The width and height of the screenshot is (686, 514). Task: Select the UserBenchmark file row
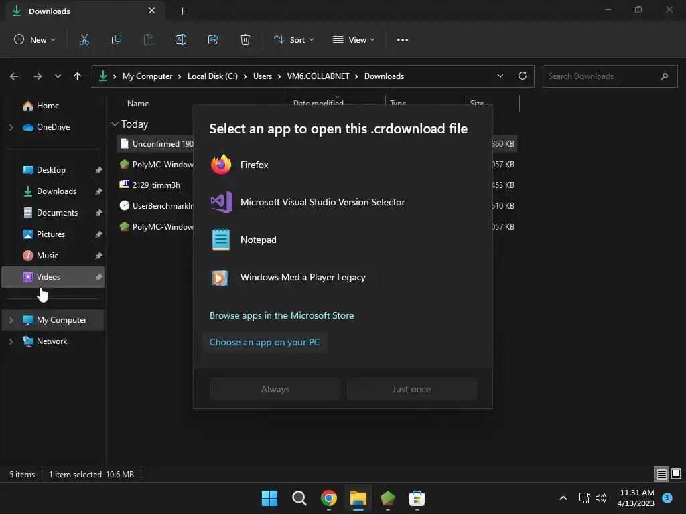click(x=155, y=206)
